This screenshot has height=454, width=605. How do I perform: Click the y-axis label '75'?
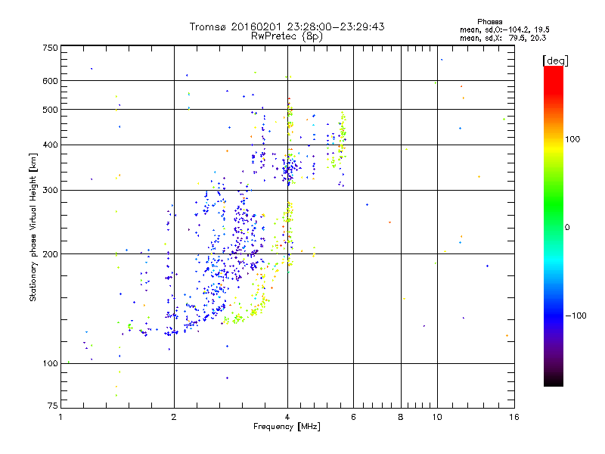tap(53, 406)
